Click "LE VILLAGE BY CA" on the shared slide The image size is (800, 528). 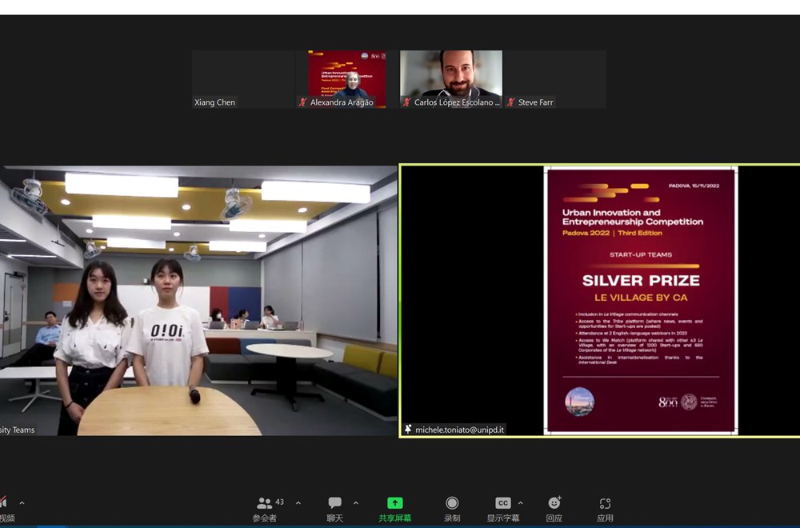(641, 297)
